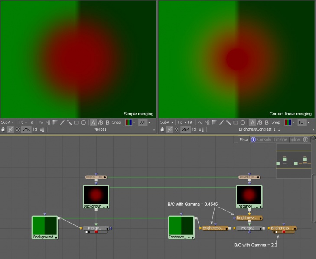The height and width of the screenshot is (259, 316).
Task: Switch to the Spline tab
Action: 295,140
